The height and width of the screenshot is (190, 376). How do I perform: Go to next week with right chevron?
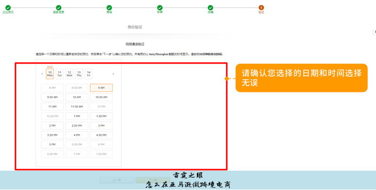point(113,74)
